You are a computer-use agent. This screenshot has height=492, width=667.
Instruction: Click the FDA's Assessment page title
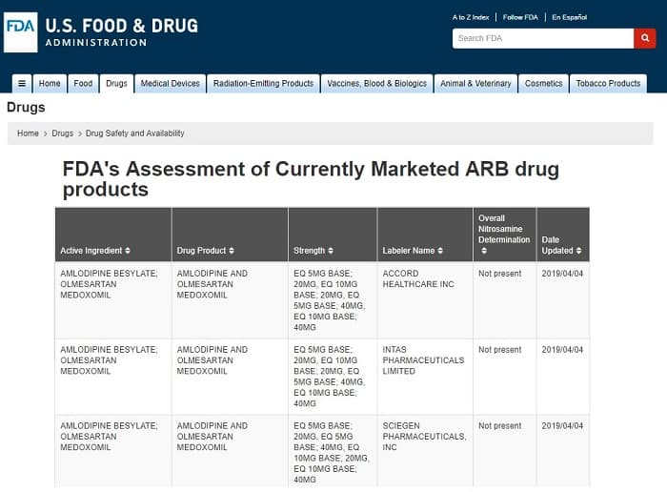[311, 179]
